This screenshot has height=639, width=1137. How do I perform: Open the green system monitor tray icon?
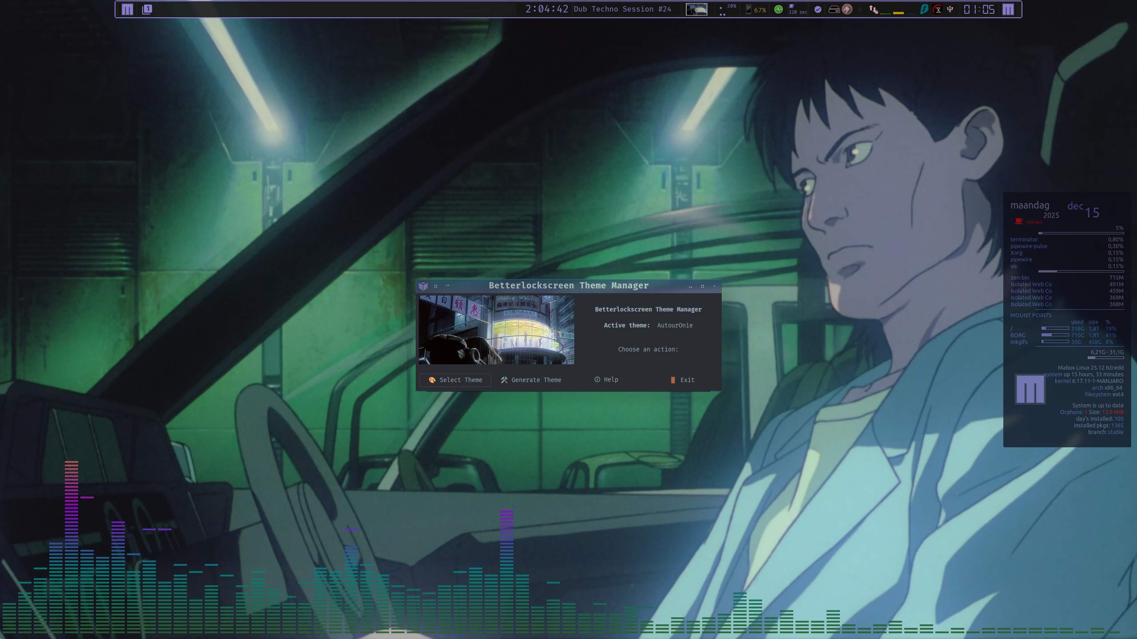[779, 9]
